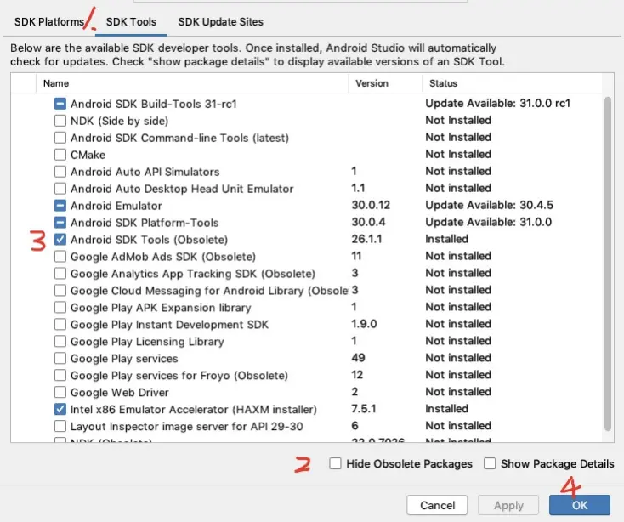Uncheck Intel x86 Emulator Accelerator checkbox

tap(60, 410)
